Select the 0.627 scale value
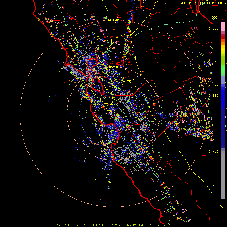The width and height of the screenshot is (227, 227). tap(214, 107)
